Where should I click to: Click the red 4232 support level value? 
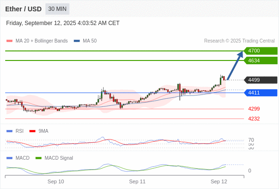tap(254, 119)
